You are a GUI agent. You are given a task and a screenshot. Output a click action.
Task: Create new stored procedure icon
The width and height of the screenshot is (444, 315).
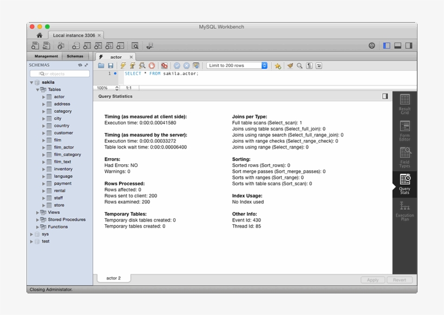coord(109,45)
